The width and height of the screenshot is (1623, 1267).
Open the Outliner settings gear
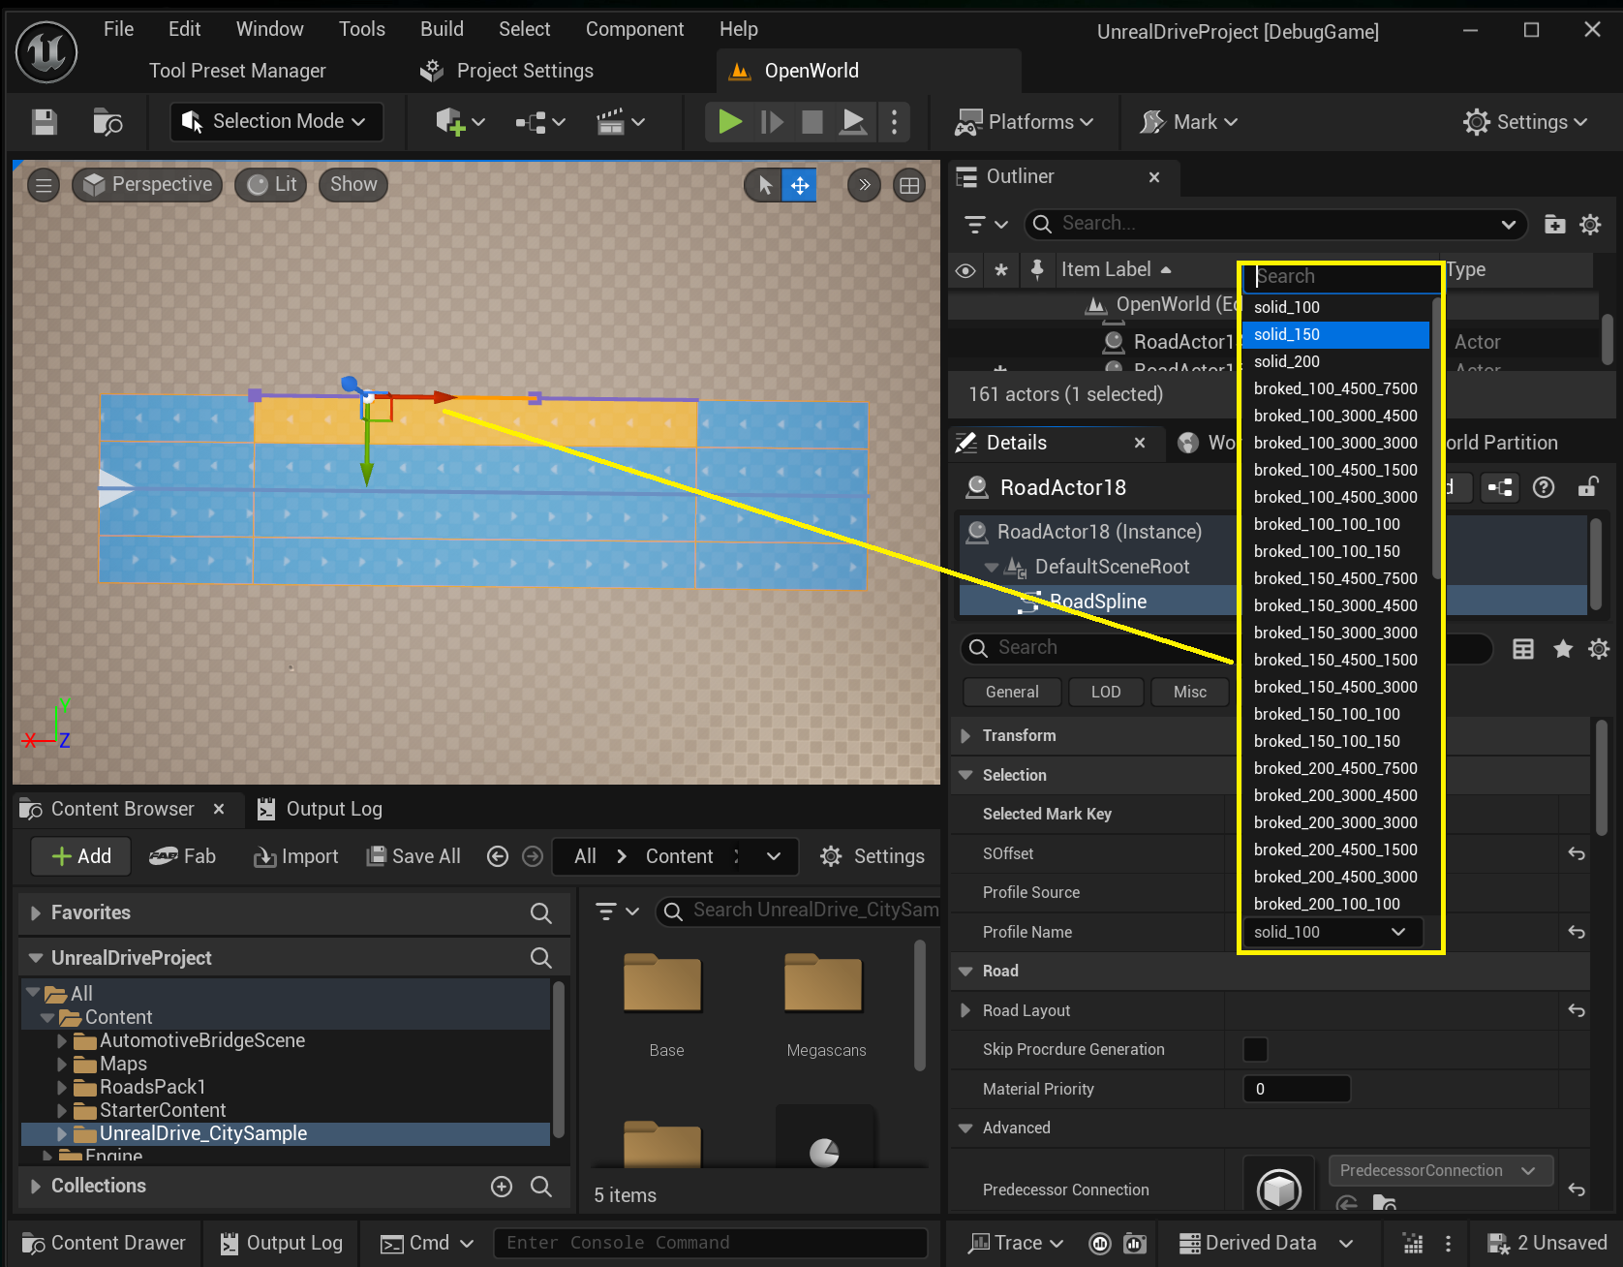(1590, 225)
